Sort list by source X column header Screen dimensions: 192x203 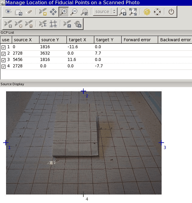click(x=25, y=40)
